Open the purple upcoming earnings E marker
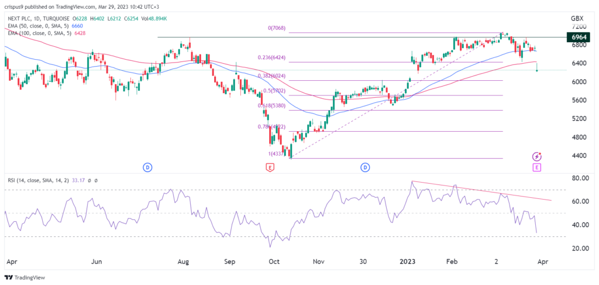The height and width of the screenshot is (285, 599). [x=538, y=167]
